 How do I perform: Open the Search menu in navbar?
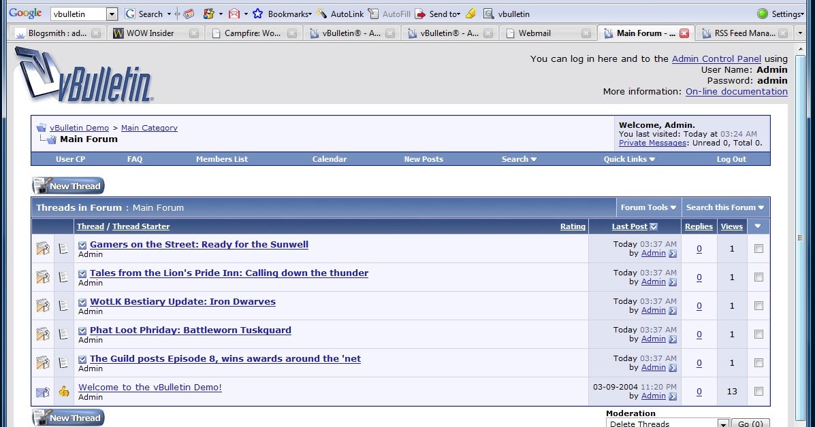coord(519,159)
